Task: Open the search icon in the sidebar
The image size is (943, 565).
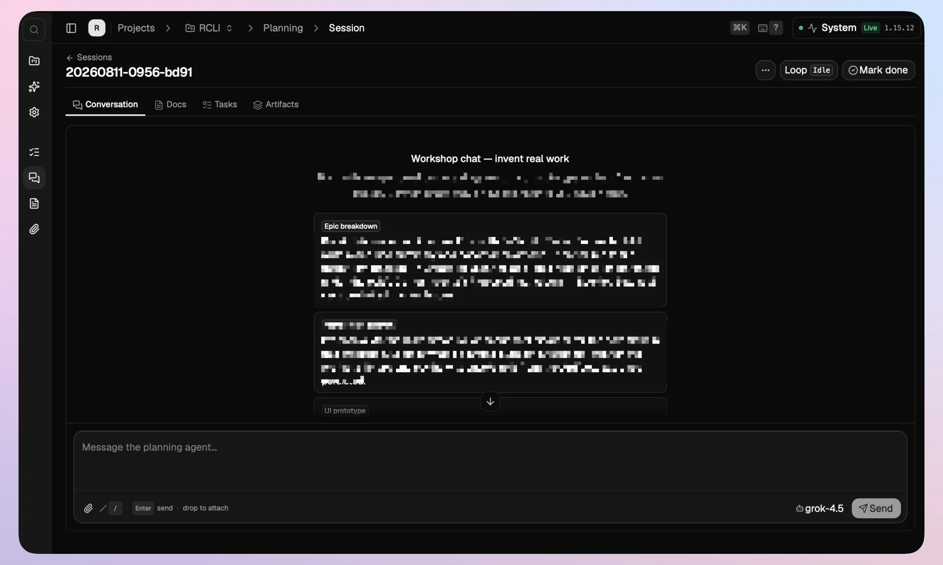Action: (x=34, y=29)
